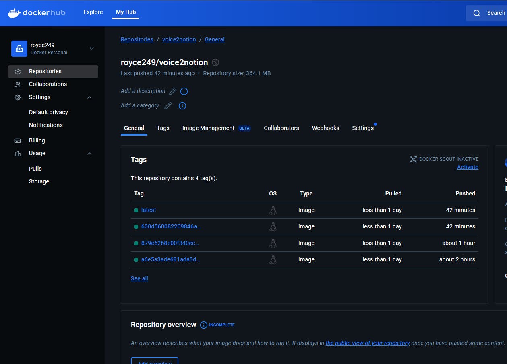Open Default privacy settings

48,112
